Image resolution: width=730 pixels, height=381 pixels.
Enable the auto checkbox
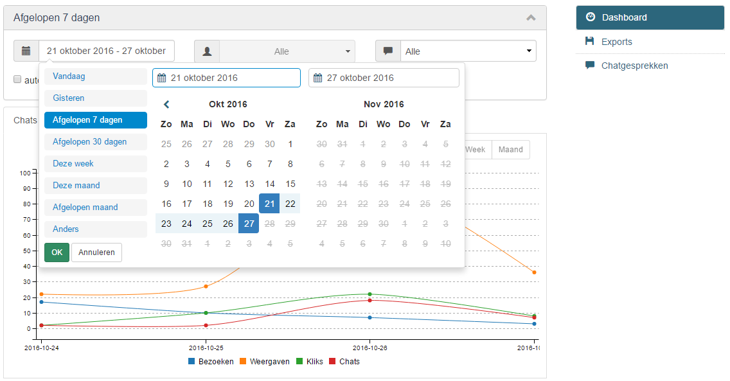click(17, 79)
